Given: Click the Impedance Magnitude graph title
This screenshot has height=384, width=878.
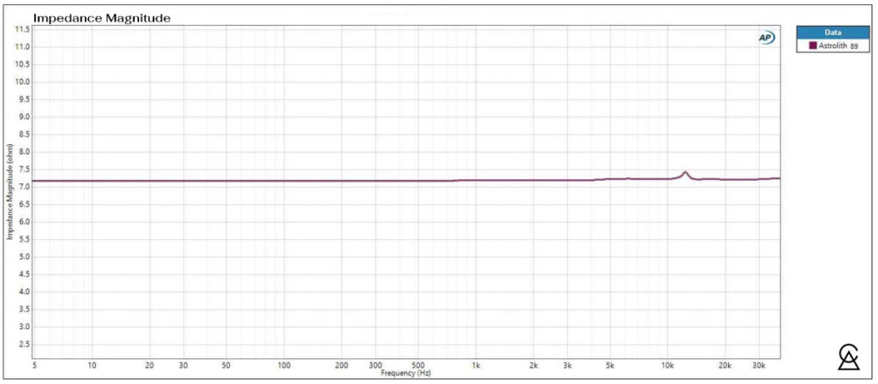Looking at the screenshot, I should [101, 17].
